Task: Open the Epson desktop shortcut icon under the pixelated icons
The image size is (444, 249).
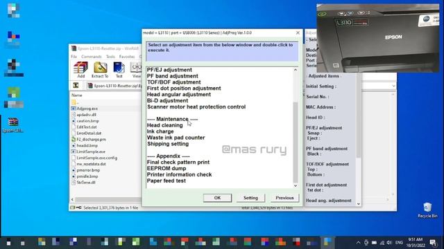Action: (x=13, y=125)
